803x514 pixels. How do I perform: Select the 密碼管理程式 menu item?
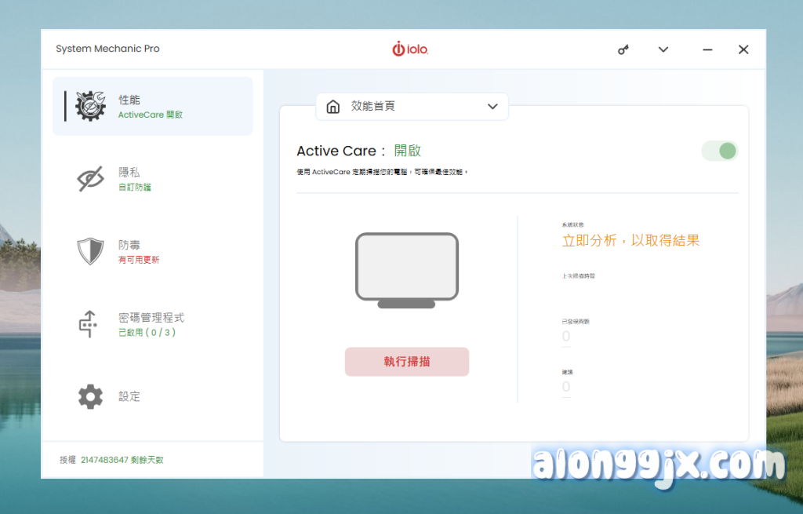point(151,318)
